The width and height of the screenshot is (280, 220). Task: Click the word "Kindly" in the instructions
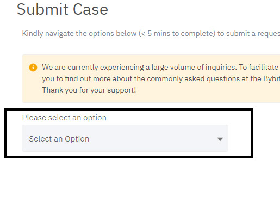(33, 34)
